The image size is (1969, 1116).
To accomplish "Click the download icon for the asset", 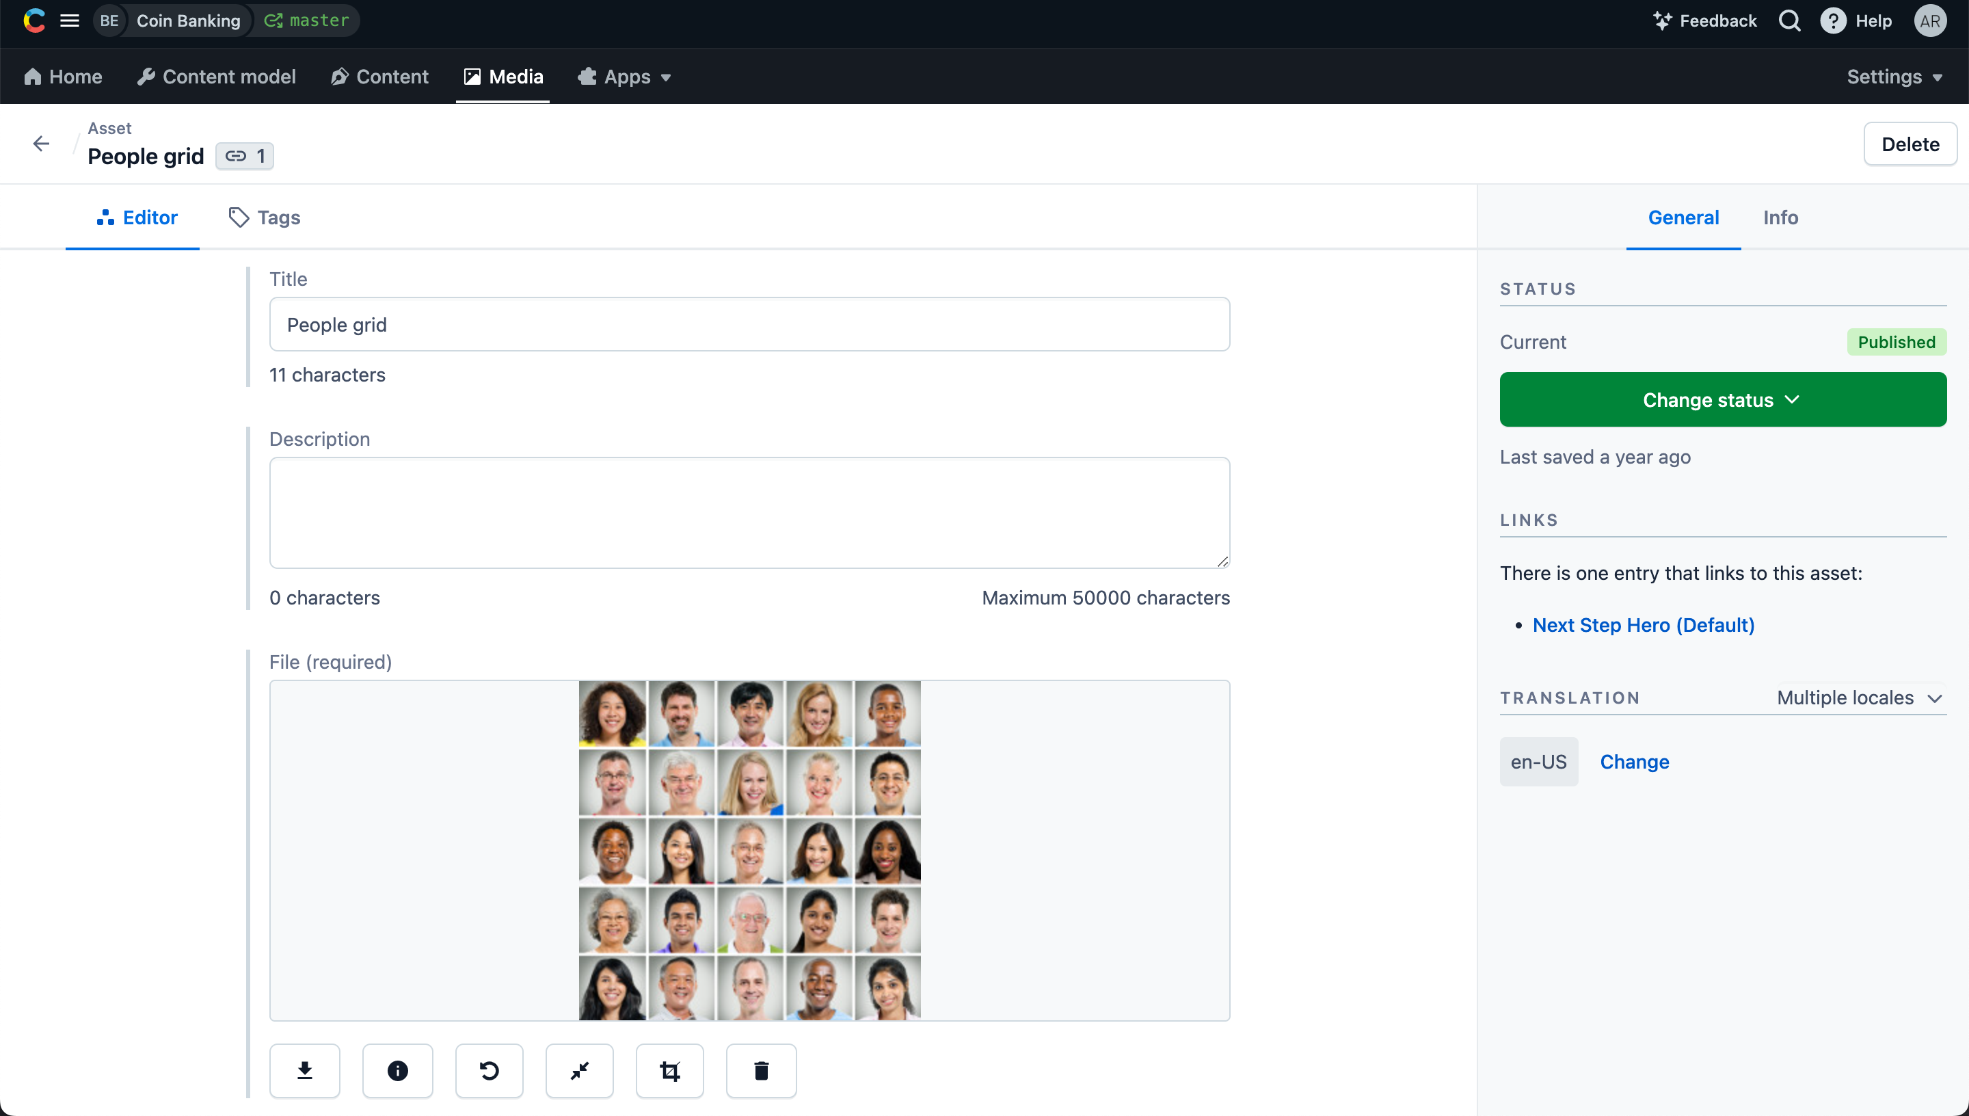I will pos(304,1070).
